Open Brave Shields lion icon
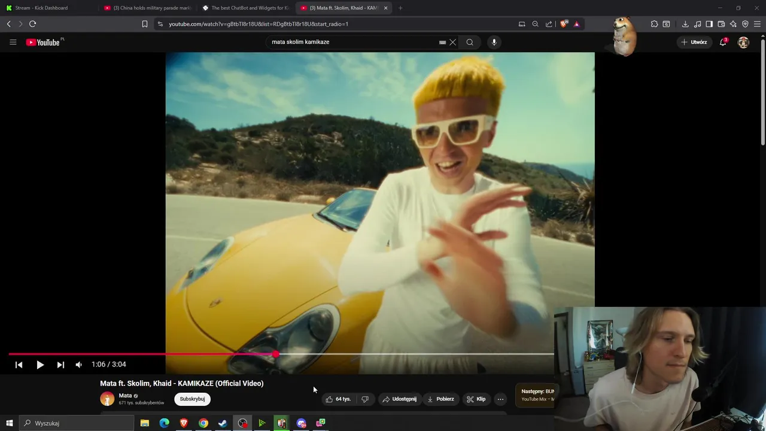 pos(563,24)
